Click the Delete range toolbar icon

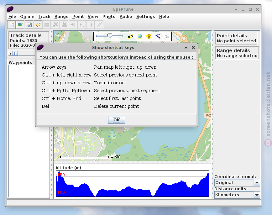click(x=64, y=25)
